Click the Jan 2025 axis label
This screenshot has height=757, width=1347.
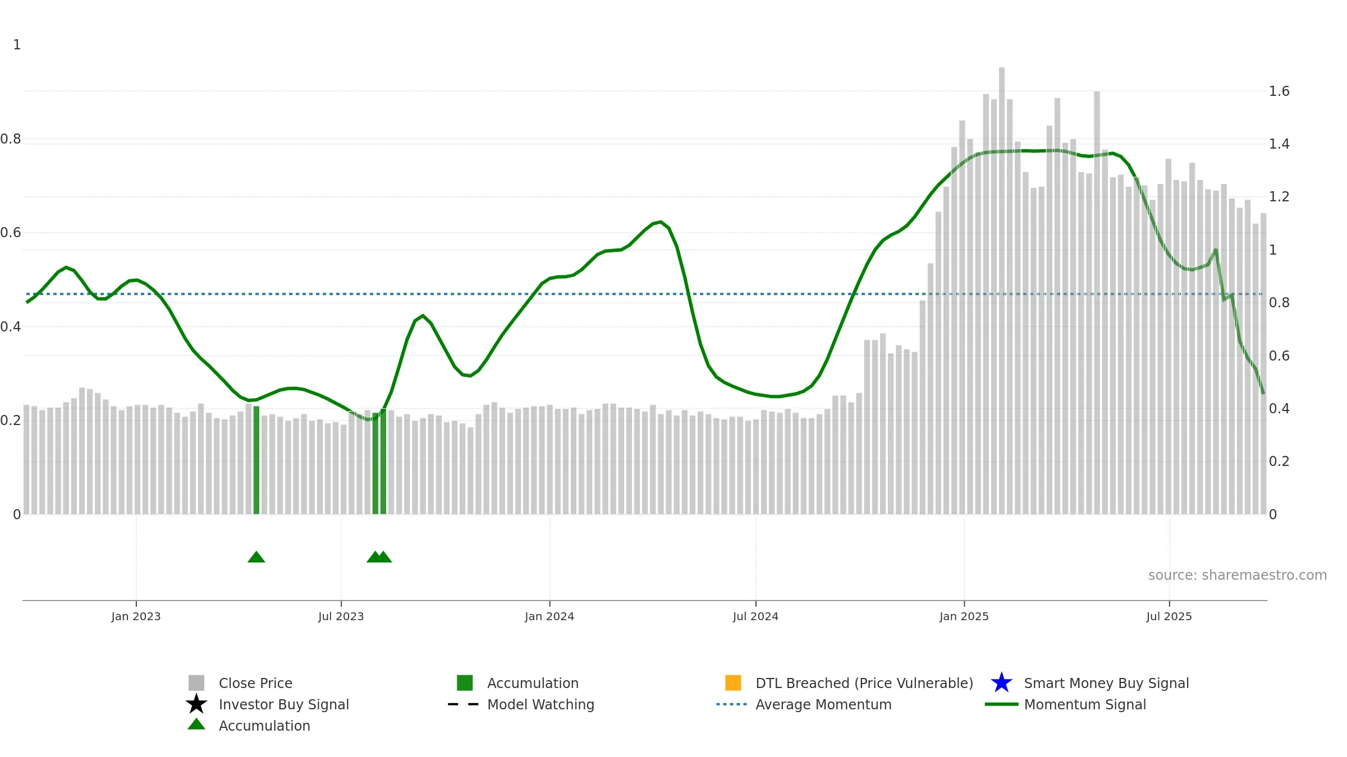coord(964,616)
